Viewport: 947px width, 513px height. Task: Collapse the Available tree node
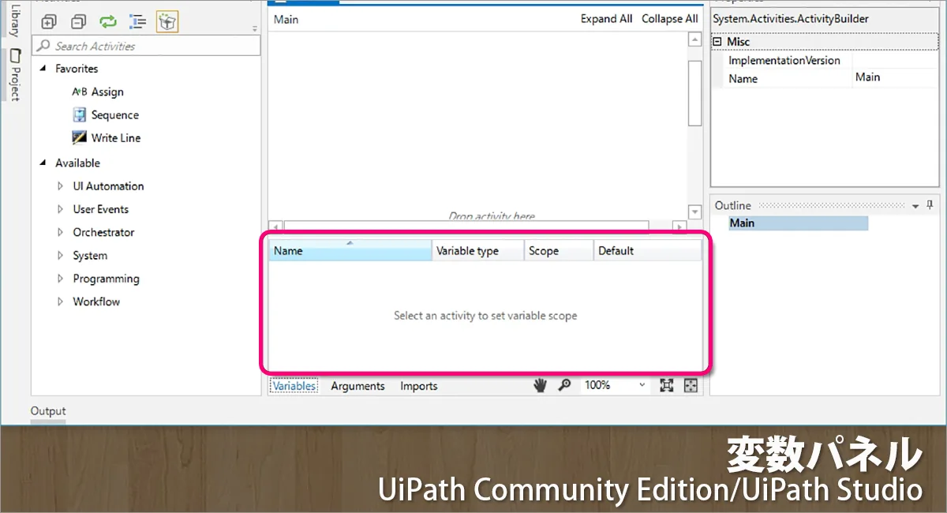pyautogui.click(x=43, y=163)
